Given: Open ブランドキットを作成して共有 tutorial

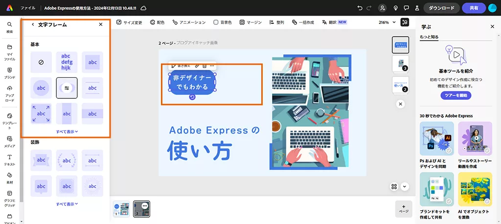Looking at the screenshot, I should (x=437, y=196).
